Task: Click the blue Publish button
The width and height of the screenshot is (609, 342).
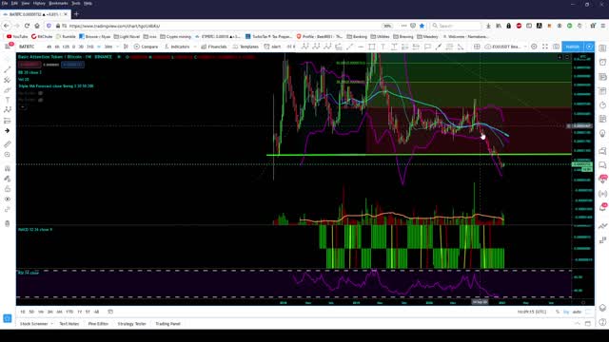Action: [x=573, y=47]
